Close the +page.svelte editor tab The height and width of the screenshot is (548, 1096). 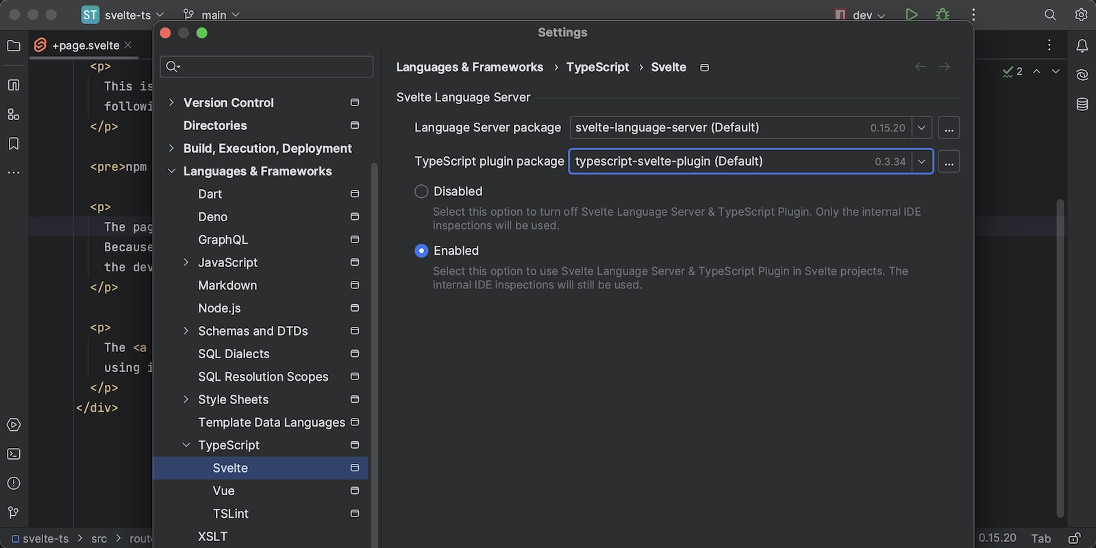(128, 45)
